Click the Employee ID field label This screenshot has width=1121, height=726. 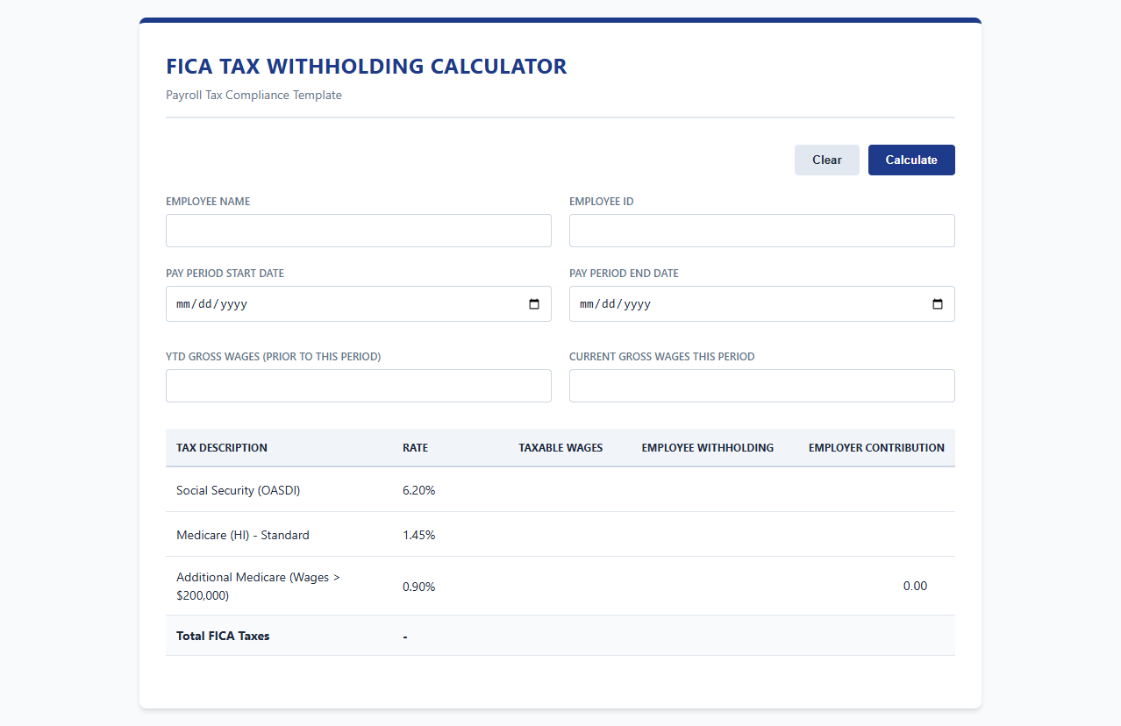[x=602, y=201]
